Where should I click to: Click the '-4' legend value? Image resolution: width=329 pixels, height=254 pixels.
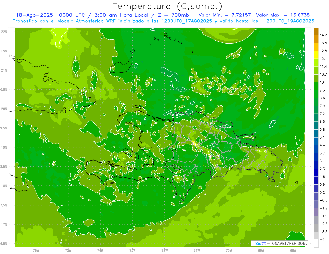click(322, 240)
